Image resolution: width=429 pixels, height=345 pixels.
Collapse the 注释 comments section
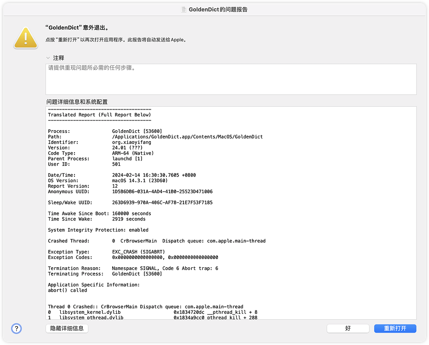pos(48,58)
